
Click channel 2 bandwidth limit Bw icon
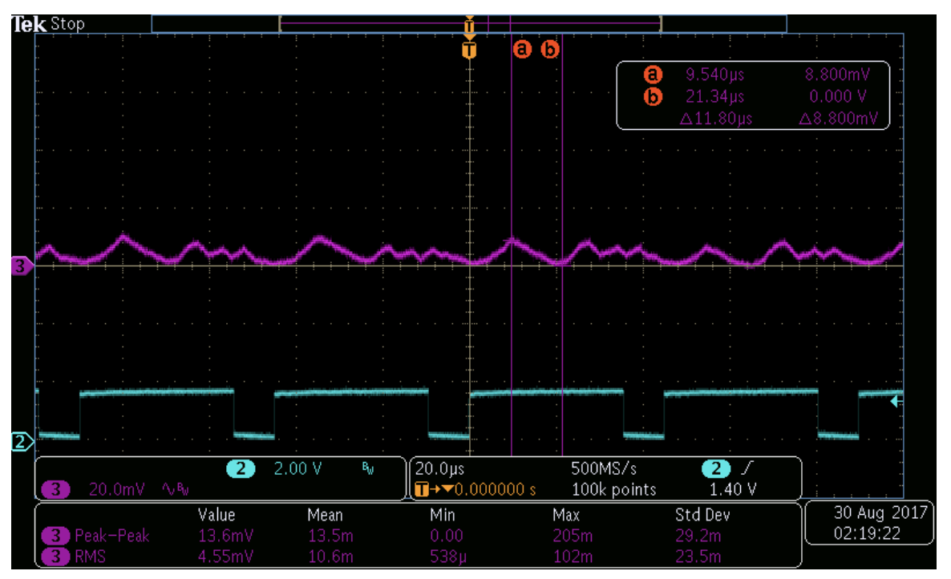(x=368, y=469)
